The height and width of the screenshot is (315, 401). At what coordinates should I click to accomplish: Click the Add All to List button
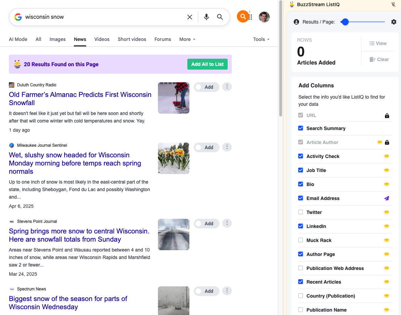click(207, 64)
